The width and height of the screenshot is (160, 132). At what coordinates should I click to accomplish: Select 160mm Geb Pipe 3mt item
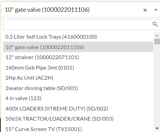click(x=78, y=68)
